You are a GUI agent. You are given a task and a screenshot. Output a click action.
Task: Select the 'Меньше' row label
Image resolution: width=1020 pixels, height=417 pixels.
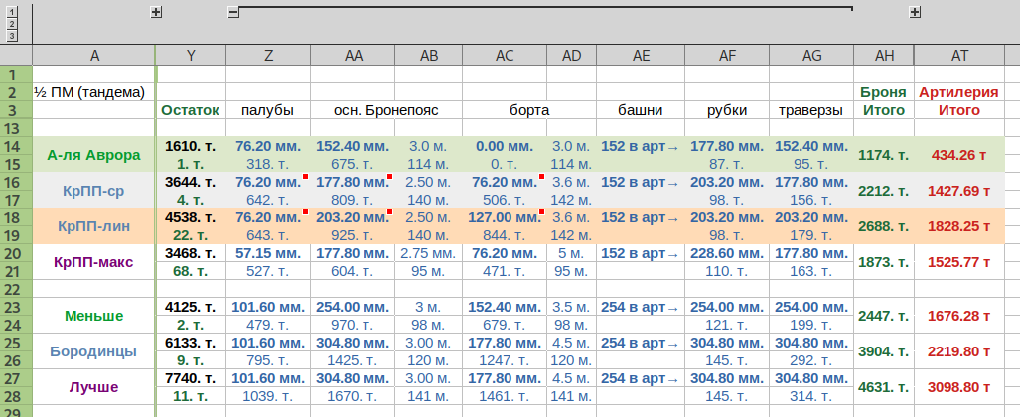[93, 316]
